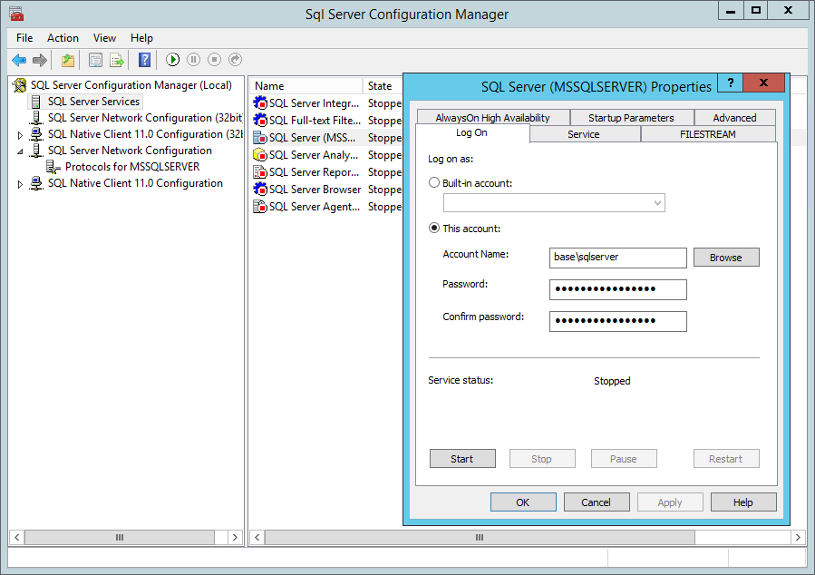Click the app icon in title bar
The width and height of the screenshot is (815, 575).
tap(16, 14)
